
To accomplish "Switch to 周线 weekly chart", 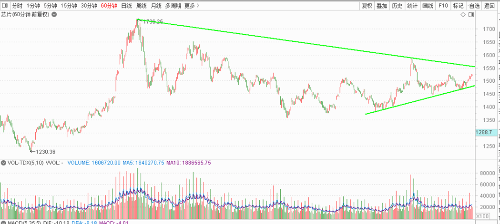I will pos(141,5).
